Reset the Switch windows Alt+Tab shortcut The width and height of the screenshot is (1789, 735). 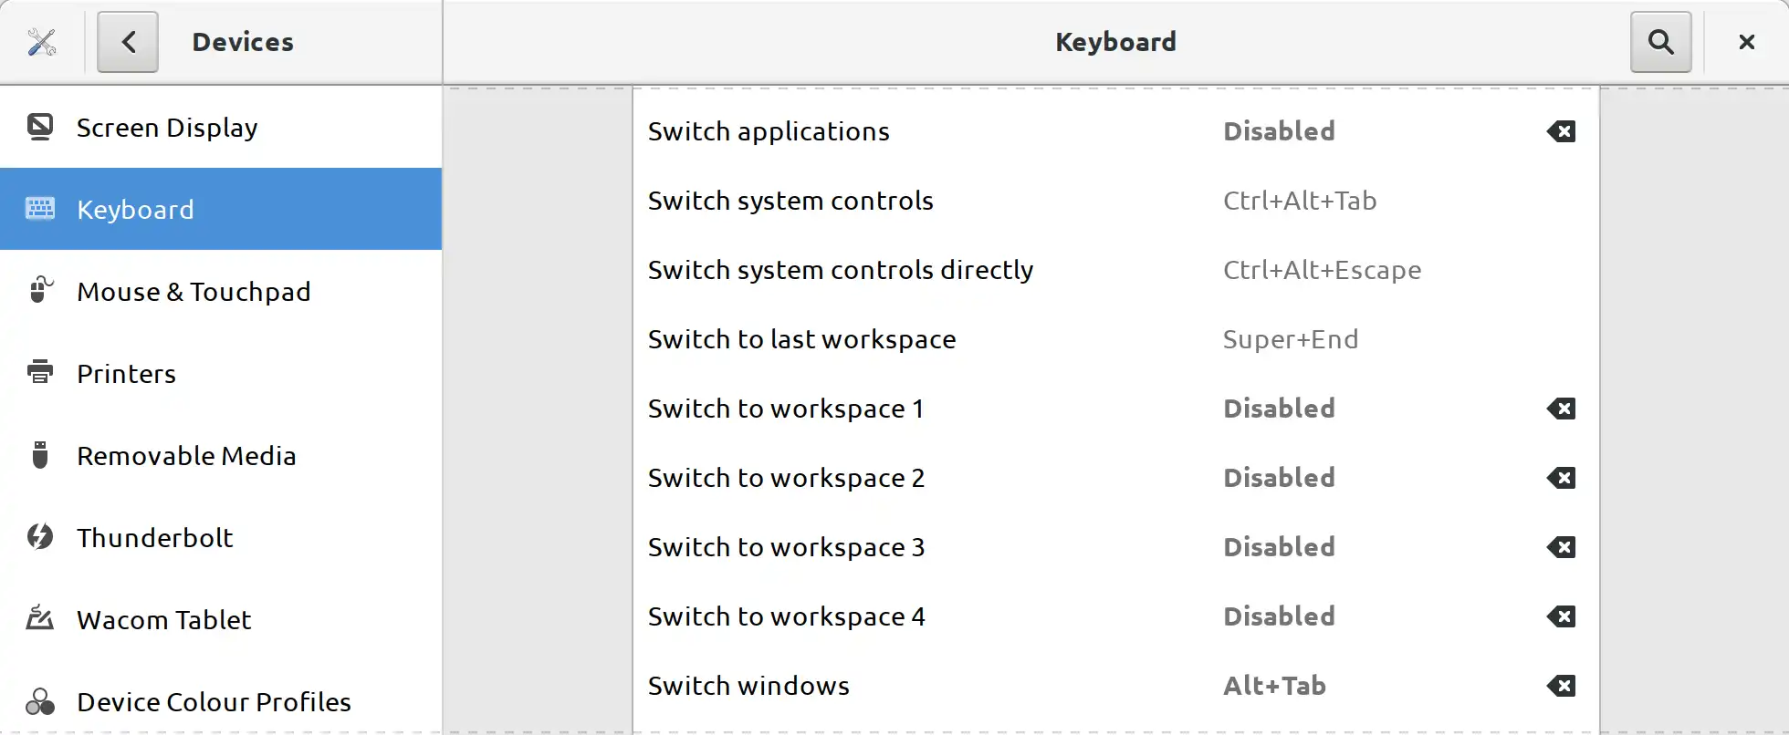(1561, 686)
